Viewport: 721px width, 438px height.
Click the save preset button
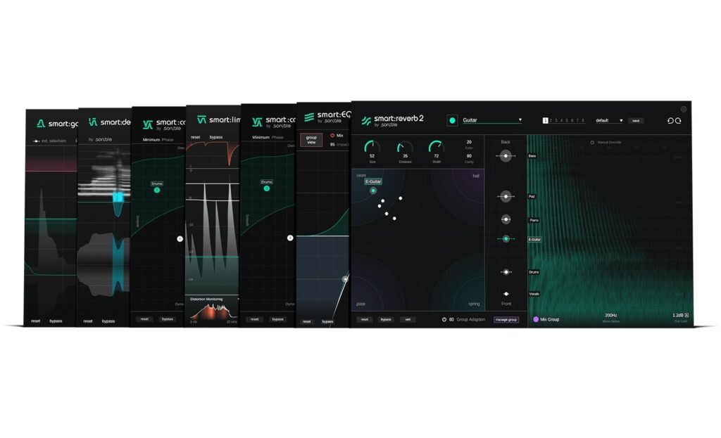pos(635,120)
